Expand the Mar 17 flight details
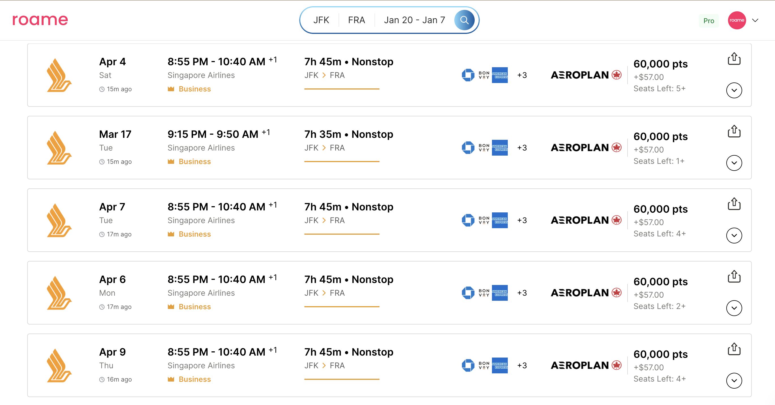The height and width of the screenshot is (405, 775). coord(734,163)
